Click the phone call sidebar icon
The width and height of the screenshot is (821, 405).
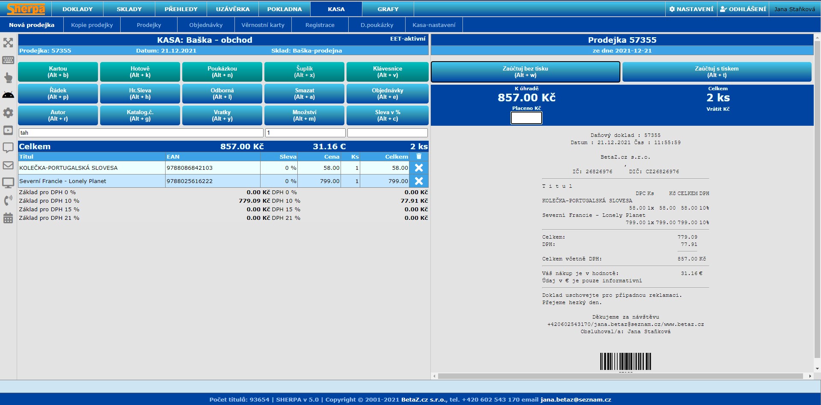coord(8,200)
